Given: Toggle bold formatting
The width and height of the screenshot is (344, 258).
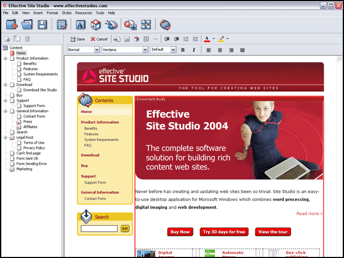Looking at the screenshot, I should pyautogui.click(x=183, y=50).
